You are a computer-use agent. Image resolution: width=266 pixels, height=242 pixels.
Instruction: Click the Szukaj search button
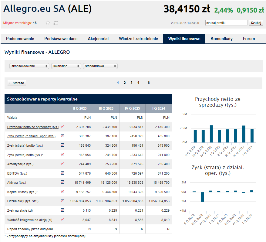pyautogui.click(x=256, y=23)
